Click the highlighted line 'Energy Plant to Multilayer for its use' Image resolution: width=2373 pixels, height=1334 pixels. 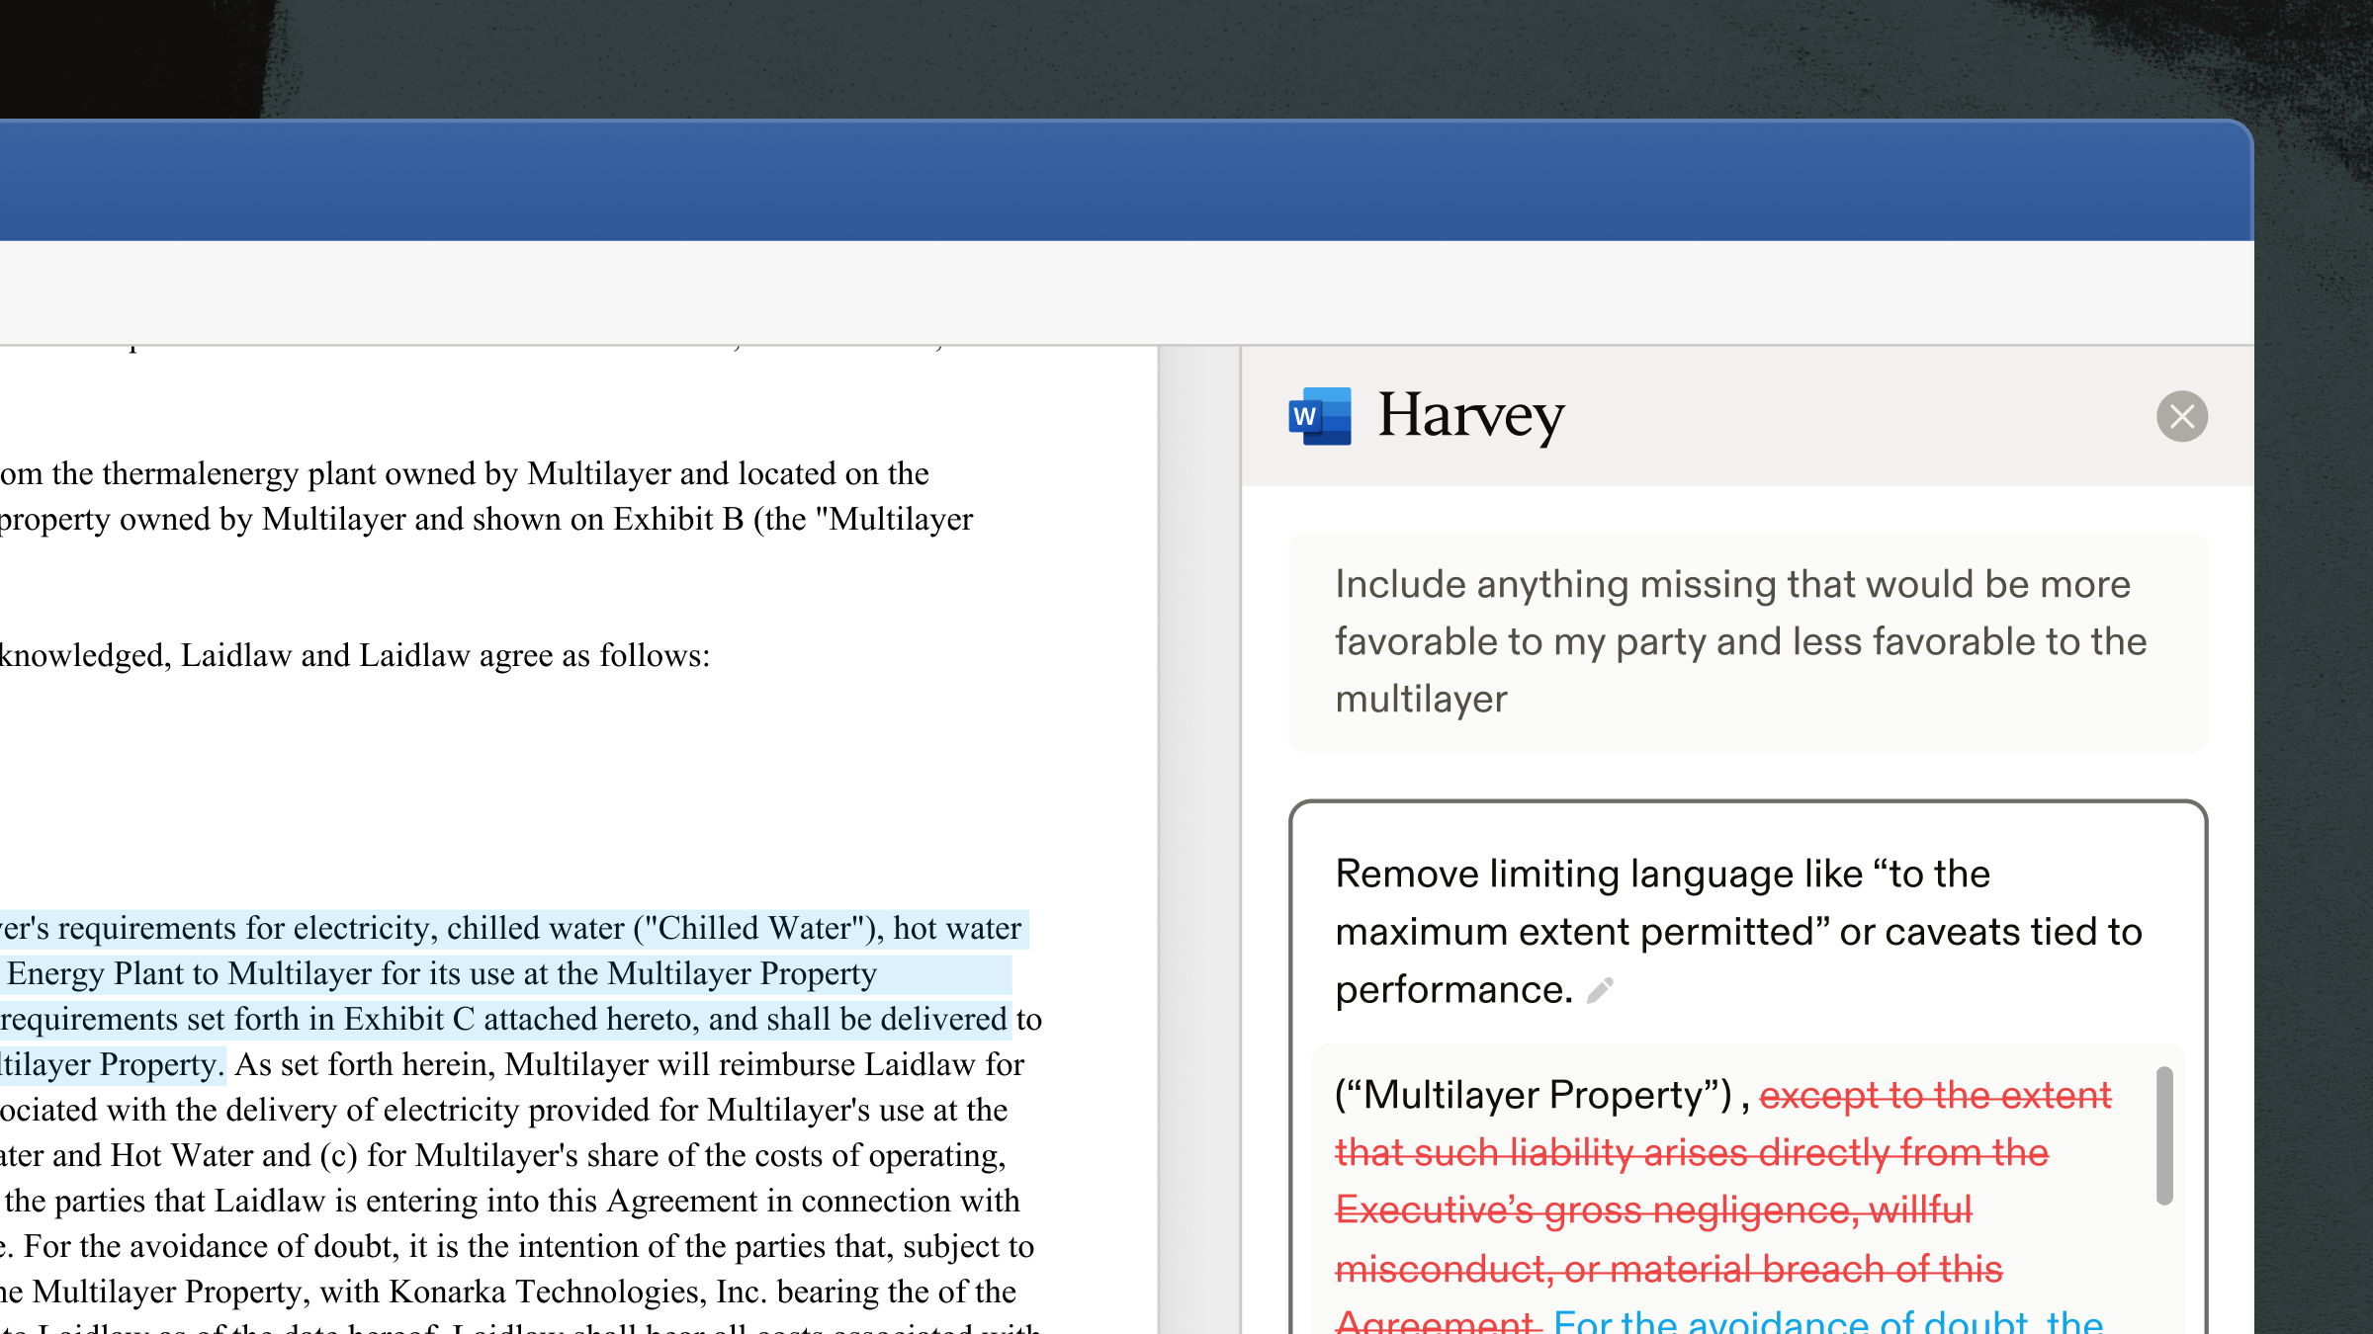442,974
